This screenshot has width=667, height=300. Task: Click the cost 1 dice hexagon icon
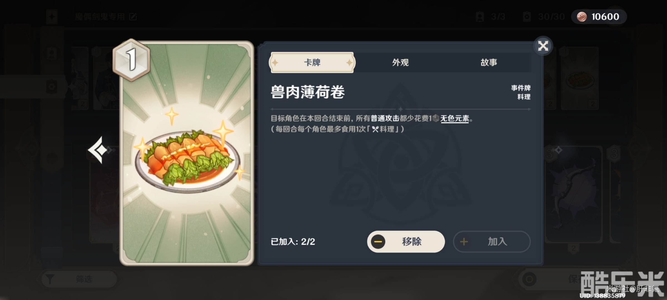(131, 60)
